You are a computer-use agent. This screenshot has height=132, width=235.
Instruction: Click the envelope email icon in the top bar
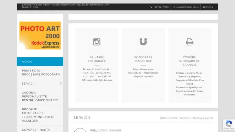click(x=174, y=7)
